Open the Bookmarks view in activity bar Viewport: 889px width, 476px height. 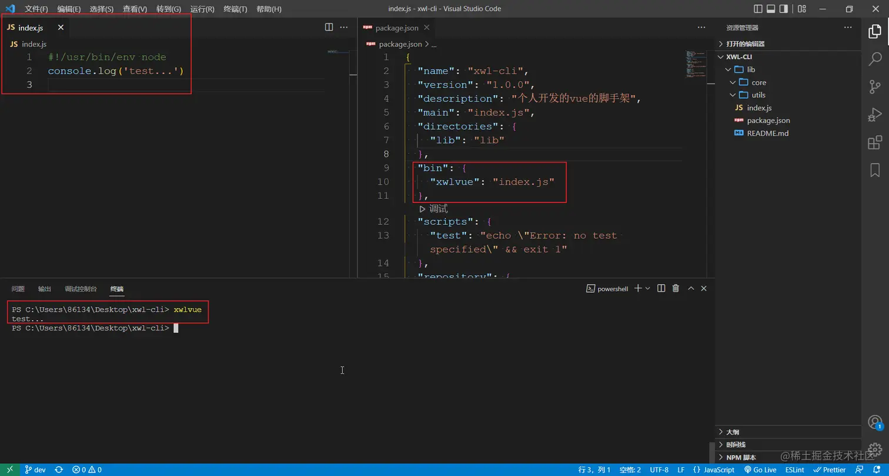coord(875,170)
